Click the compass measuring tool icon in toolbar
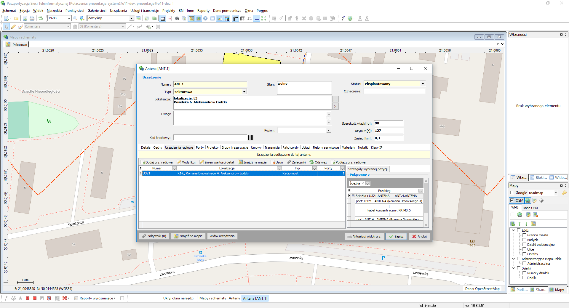 [360, 18]
